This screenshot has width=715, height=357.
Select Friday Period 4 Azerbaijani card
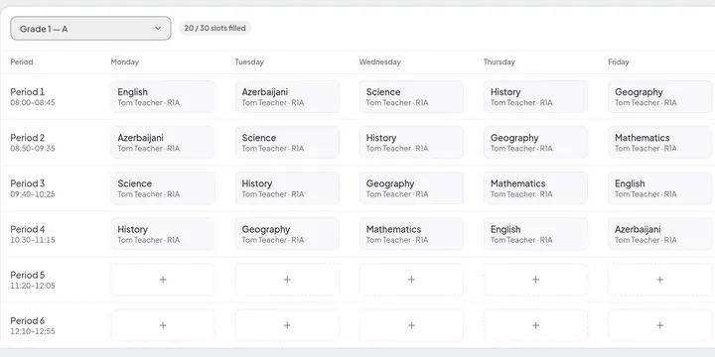pos(659,234)
